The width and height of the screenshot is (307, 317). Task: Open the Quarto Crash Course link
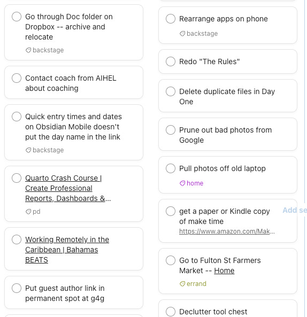point(68,188)
